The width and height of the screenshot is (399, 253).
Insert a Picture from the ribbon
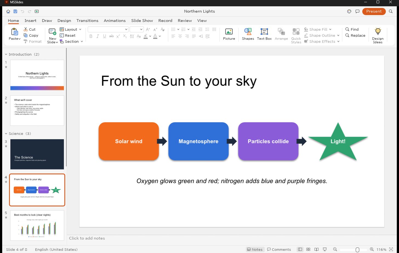coord(229,35)
